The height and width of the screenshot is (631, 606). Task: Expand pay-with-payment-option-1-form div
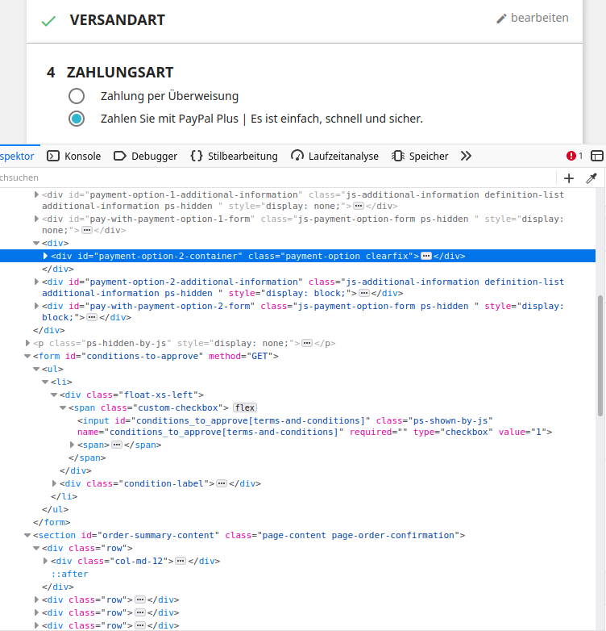tap(36, 219)
